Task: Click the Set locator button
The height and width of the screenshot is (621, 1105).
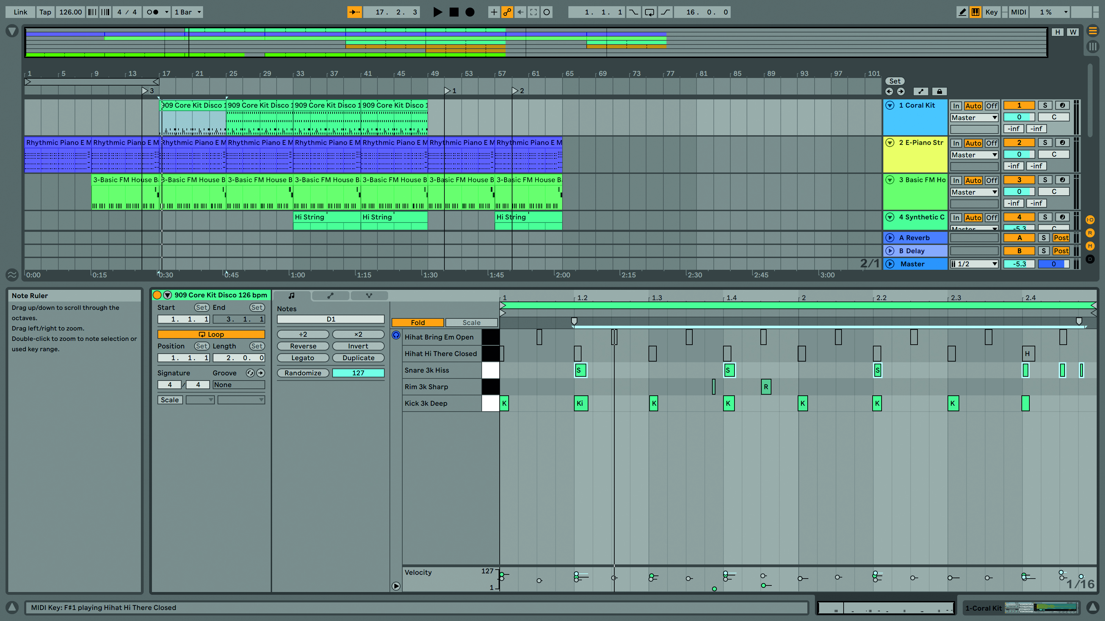Action: tap(895, 81)
